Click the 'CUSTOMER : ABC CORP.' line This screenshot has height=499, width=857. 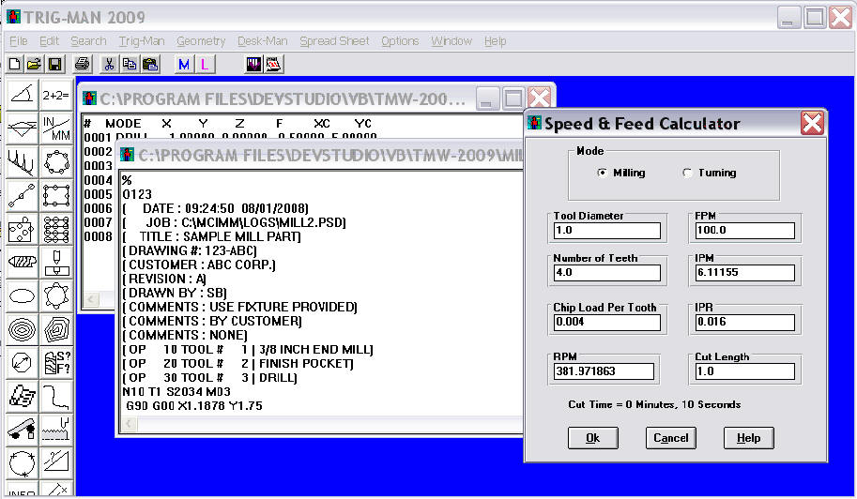pyautogui.click(x=199, y=265)
